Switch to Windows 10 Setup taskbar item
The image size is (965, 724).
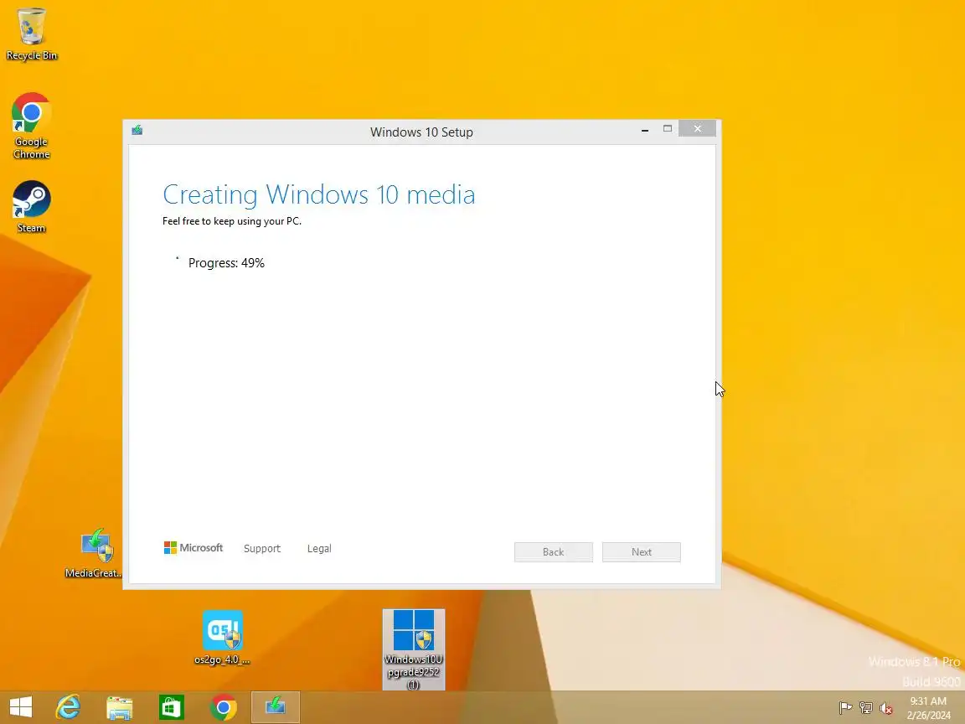[x=275, y=706]
